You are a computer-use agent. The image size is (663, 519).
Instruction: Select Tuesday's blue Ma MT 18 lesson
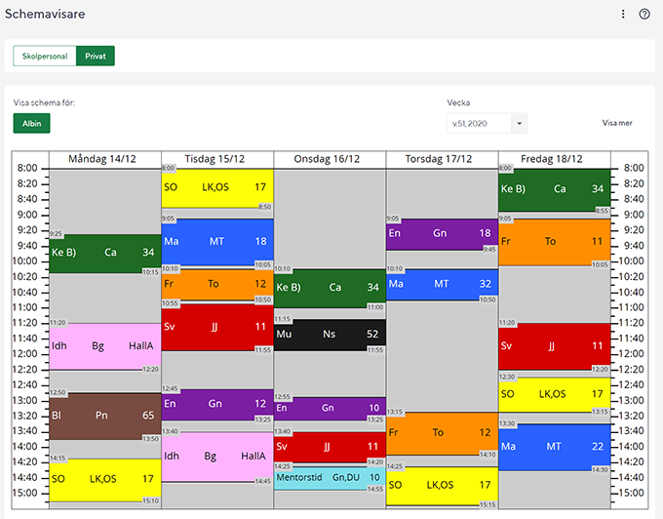216,241
